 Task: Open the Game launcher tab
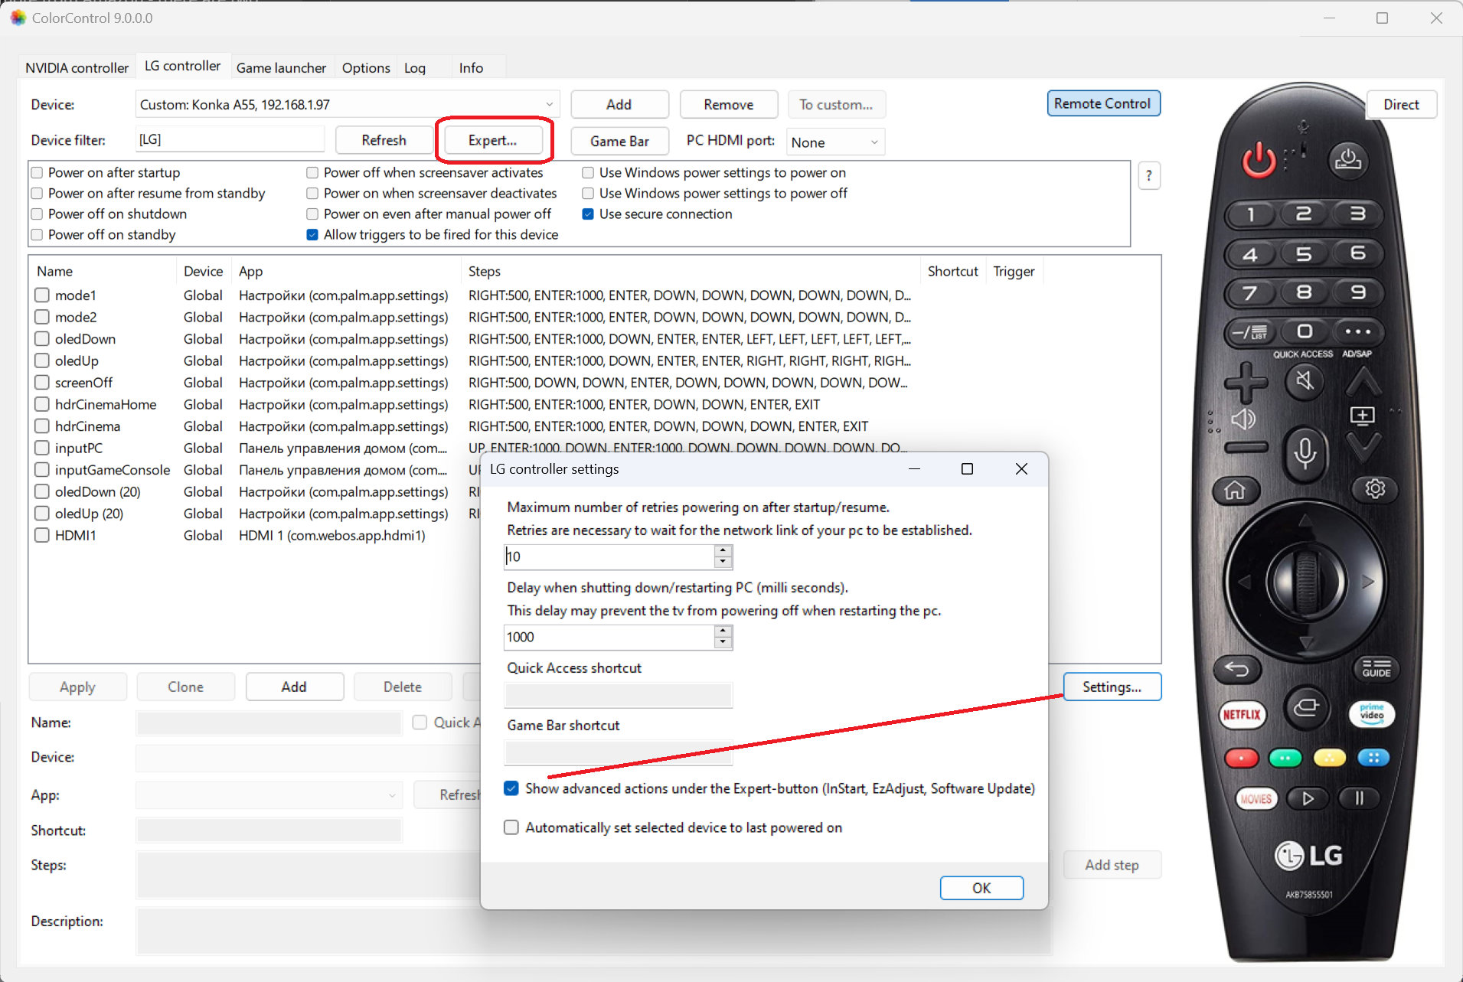(x=281, y=67)
